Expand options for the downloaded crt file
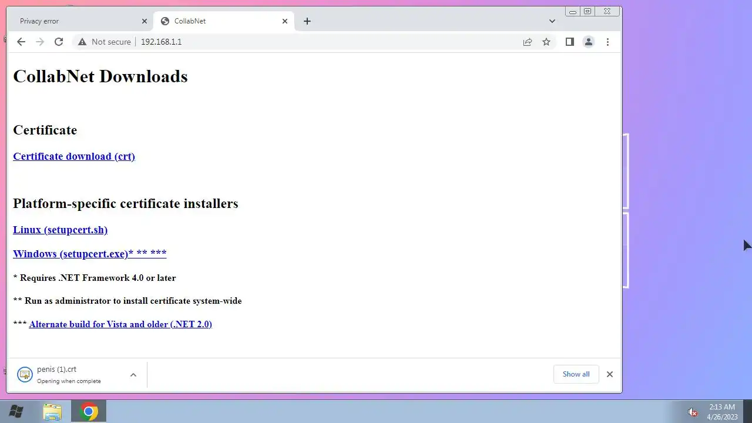This screenshot has height=423, width=752. tap(133, 375)
